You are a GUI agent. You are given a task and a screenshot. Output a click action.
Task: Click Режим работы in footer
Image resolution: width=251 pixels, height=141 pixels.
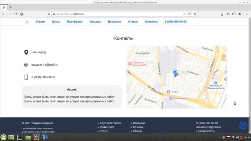pos(206,131)
